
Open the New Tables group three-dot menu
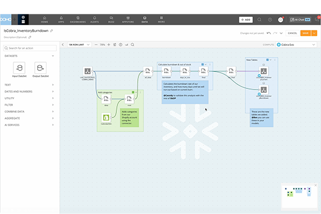click(x=274, y=60)
